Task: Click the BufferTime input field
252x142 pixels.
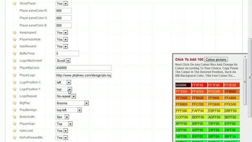Action: [x=67, y=54]
